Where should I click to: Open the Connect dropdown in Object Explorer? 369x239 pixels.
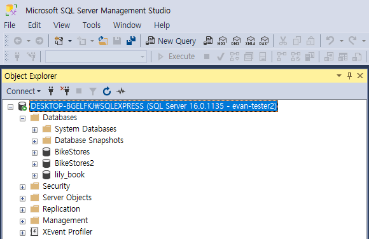click(24, 91)
